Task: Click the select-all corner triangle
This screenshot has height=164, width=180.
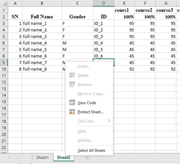Action: pos(5,3)
